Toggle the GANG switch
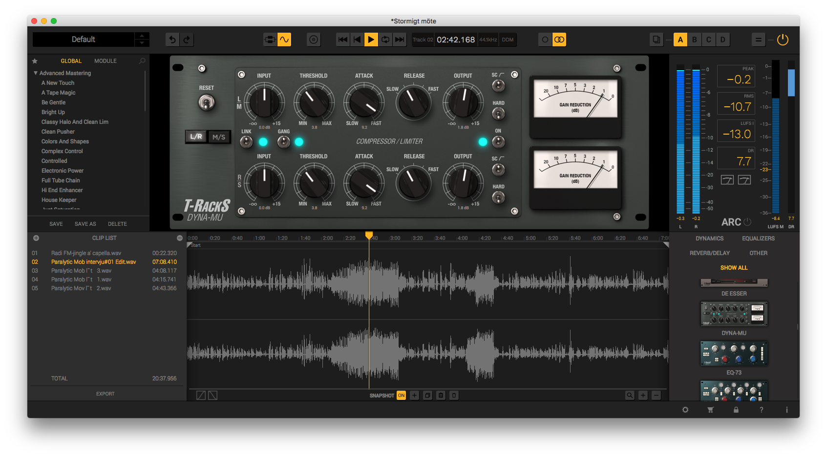The image size is (827, 457). (284, 142)
